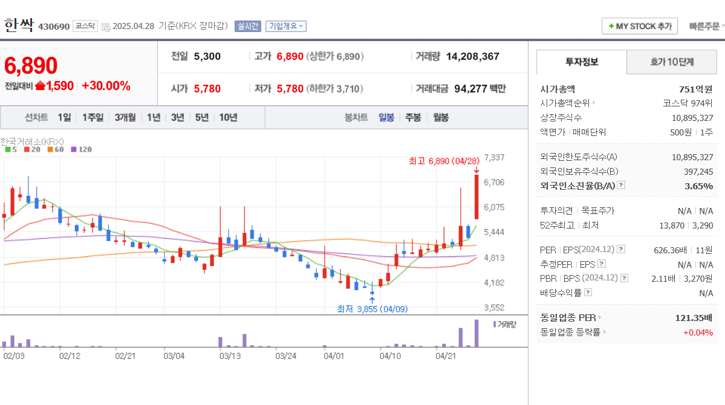Image resolution: width=725 pixels, height=405 pixels.
Task: Click the 최저 3,855 (04/09) marker on chart
Action: (x=371, y=308)
